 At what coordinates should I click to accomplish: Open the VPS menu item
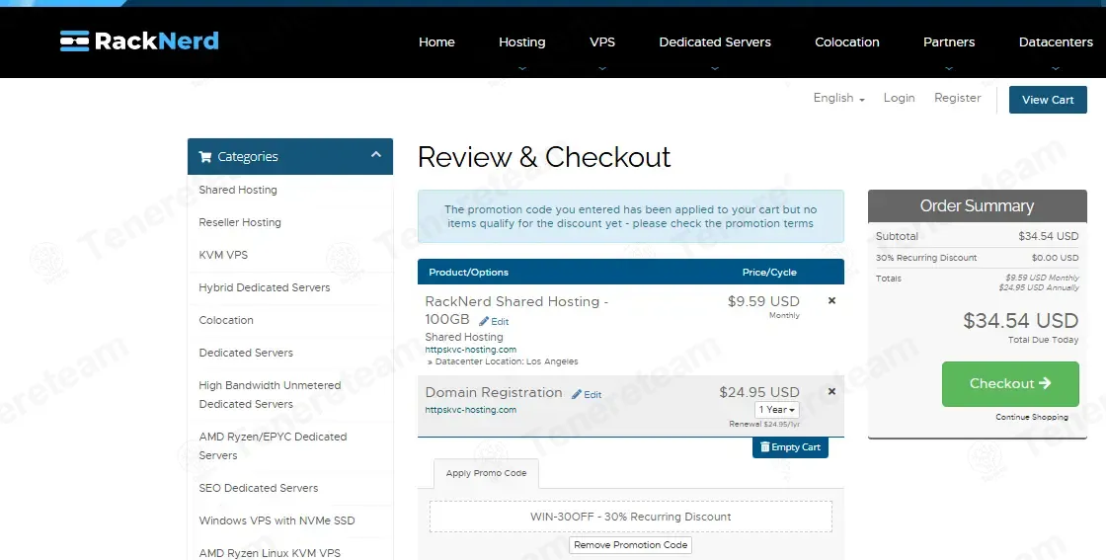(x=602, y=42)
